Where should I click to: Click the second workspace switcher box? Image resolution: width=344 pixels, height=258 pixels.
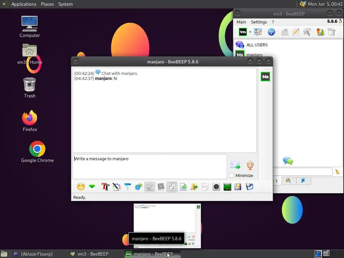point(326,254)
